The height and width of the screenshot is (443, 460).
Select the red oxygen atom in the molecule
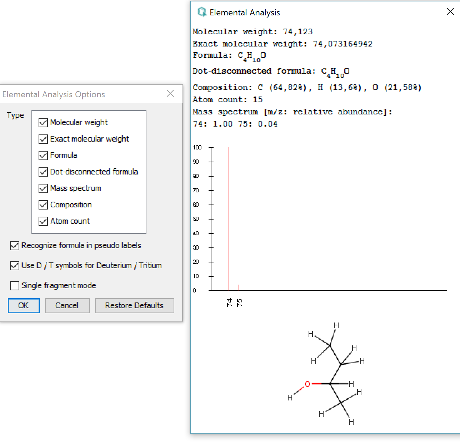[x=307, y=384]
